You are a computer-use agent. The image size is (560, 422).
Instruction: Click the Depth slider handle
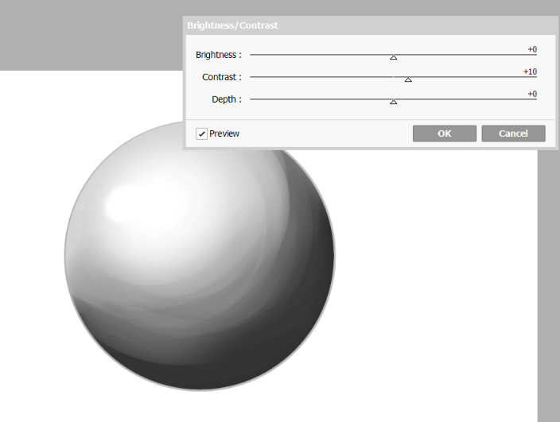pos(393,102)
